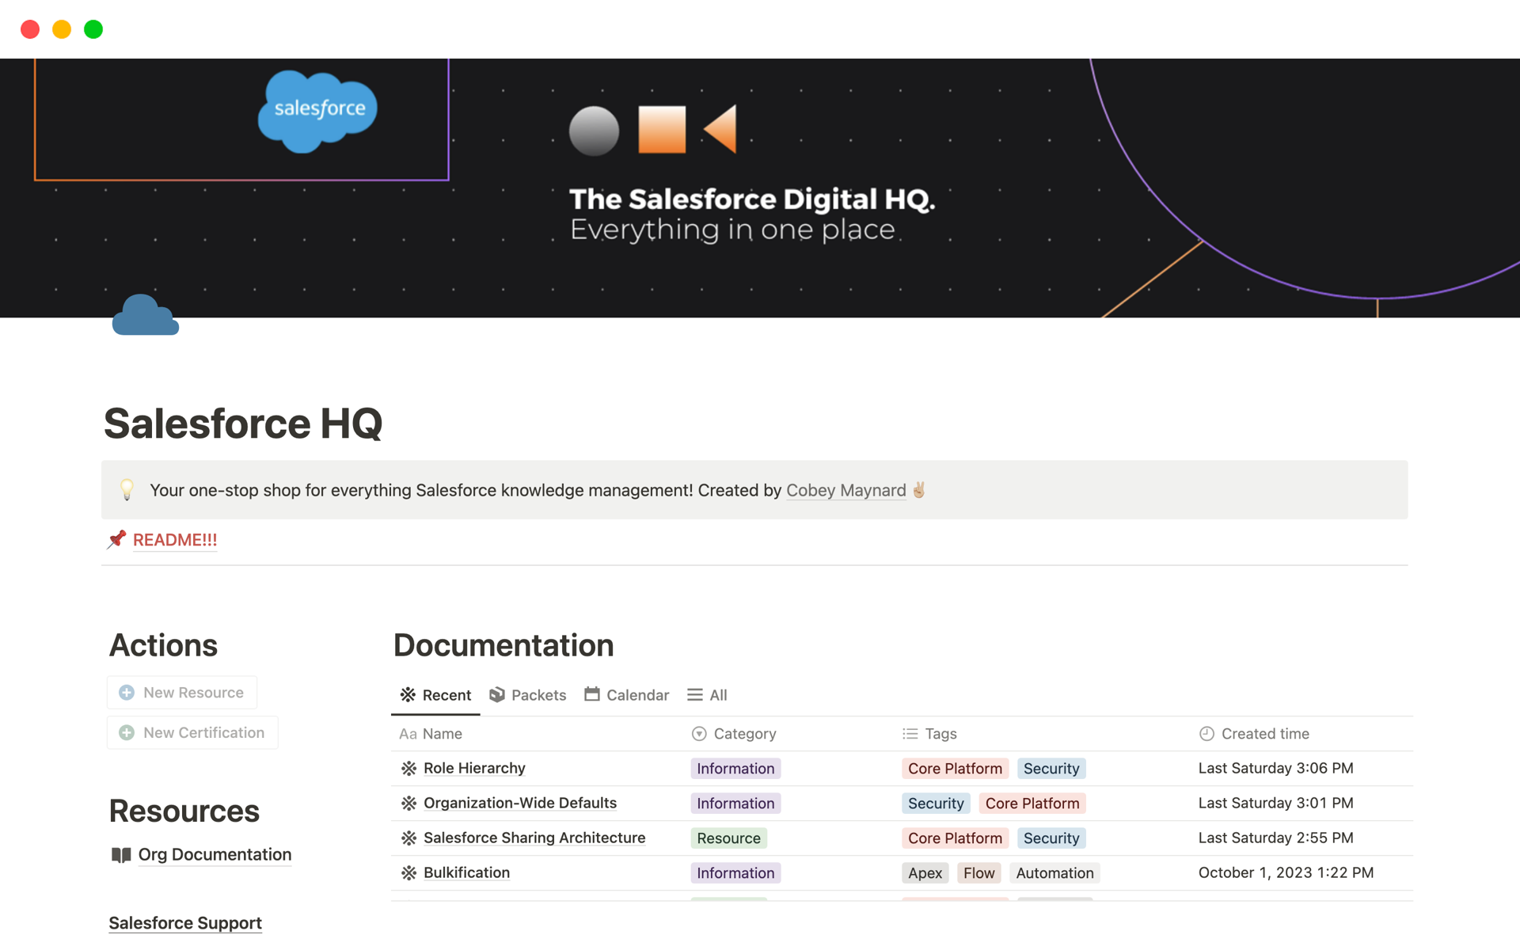This screenshot has height=950, width=1520.
Task: Select the All view tab
Action: (708, 695)
